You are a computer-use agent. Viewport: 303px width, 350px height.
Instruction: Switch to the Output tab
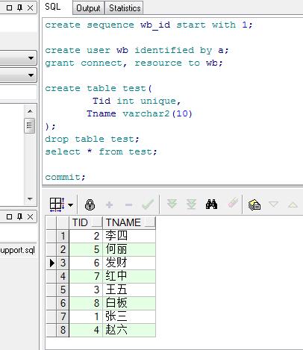pyautogui.click(x=88, y=8)
